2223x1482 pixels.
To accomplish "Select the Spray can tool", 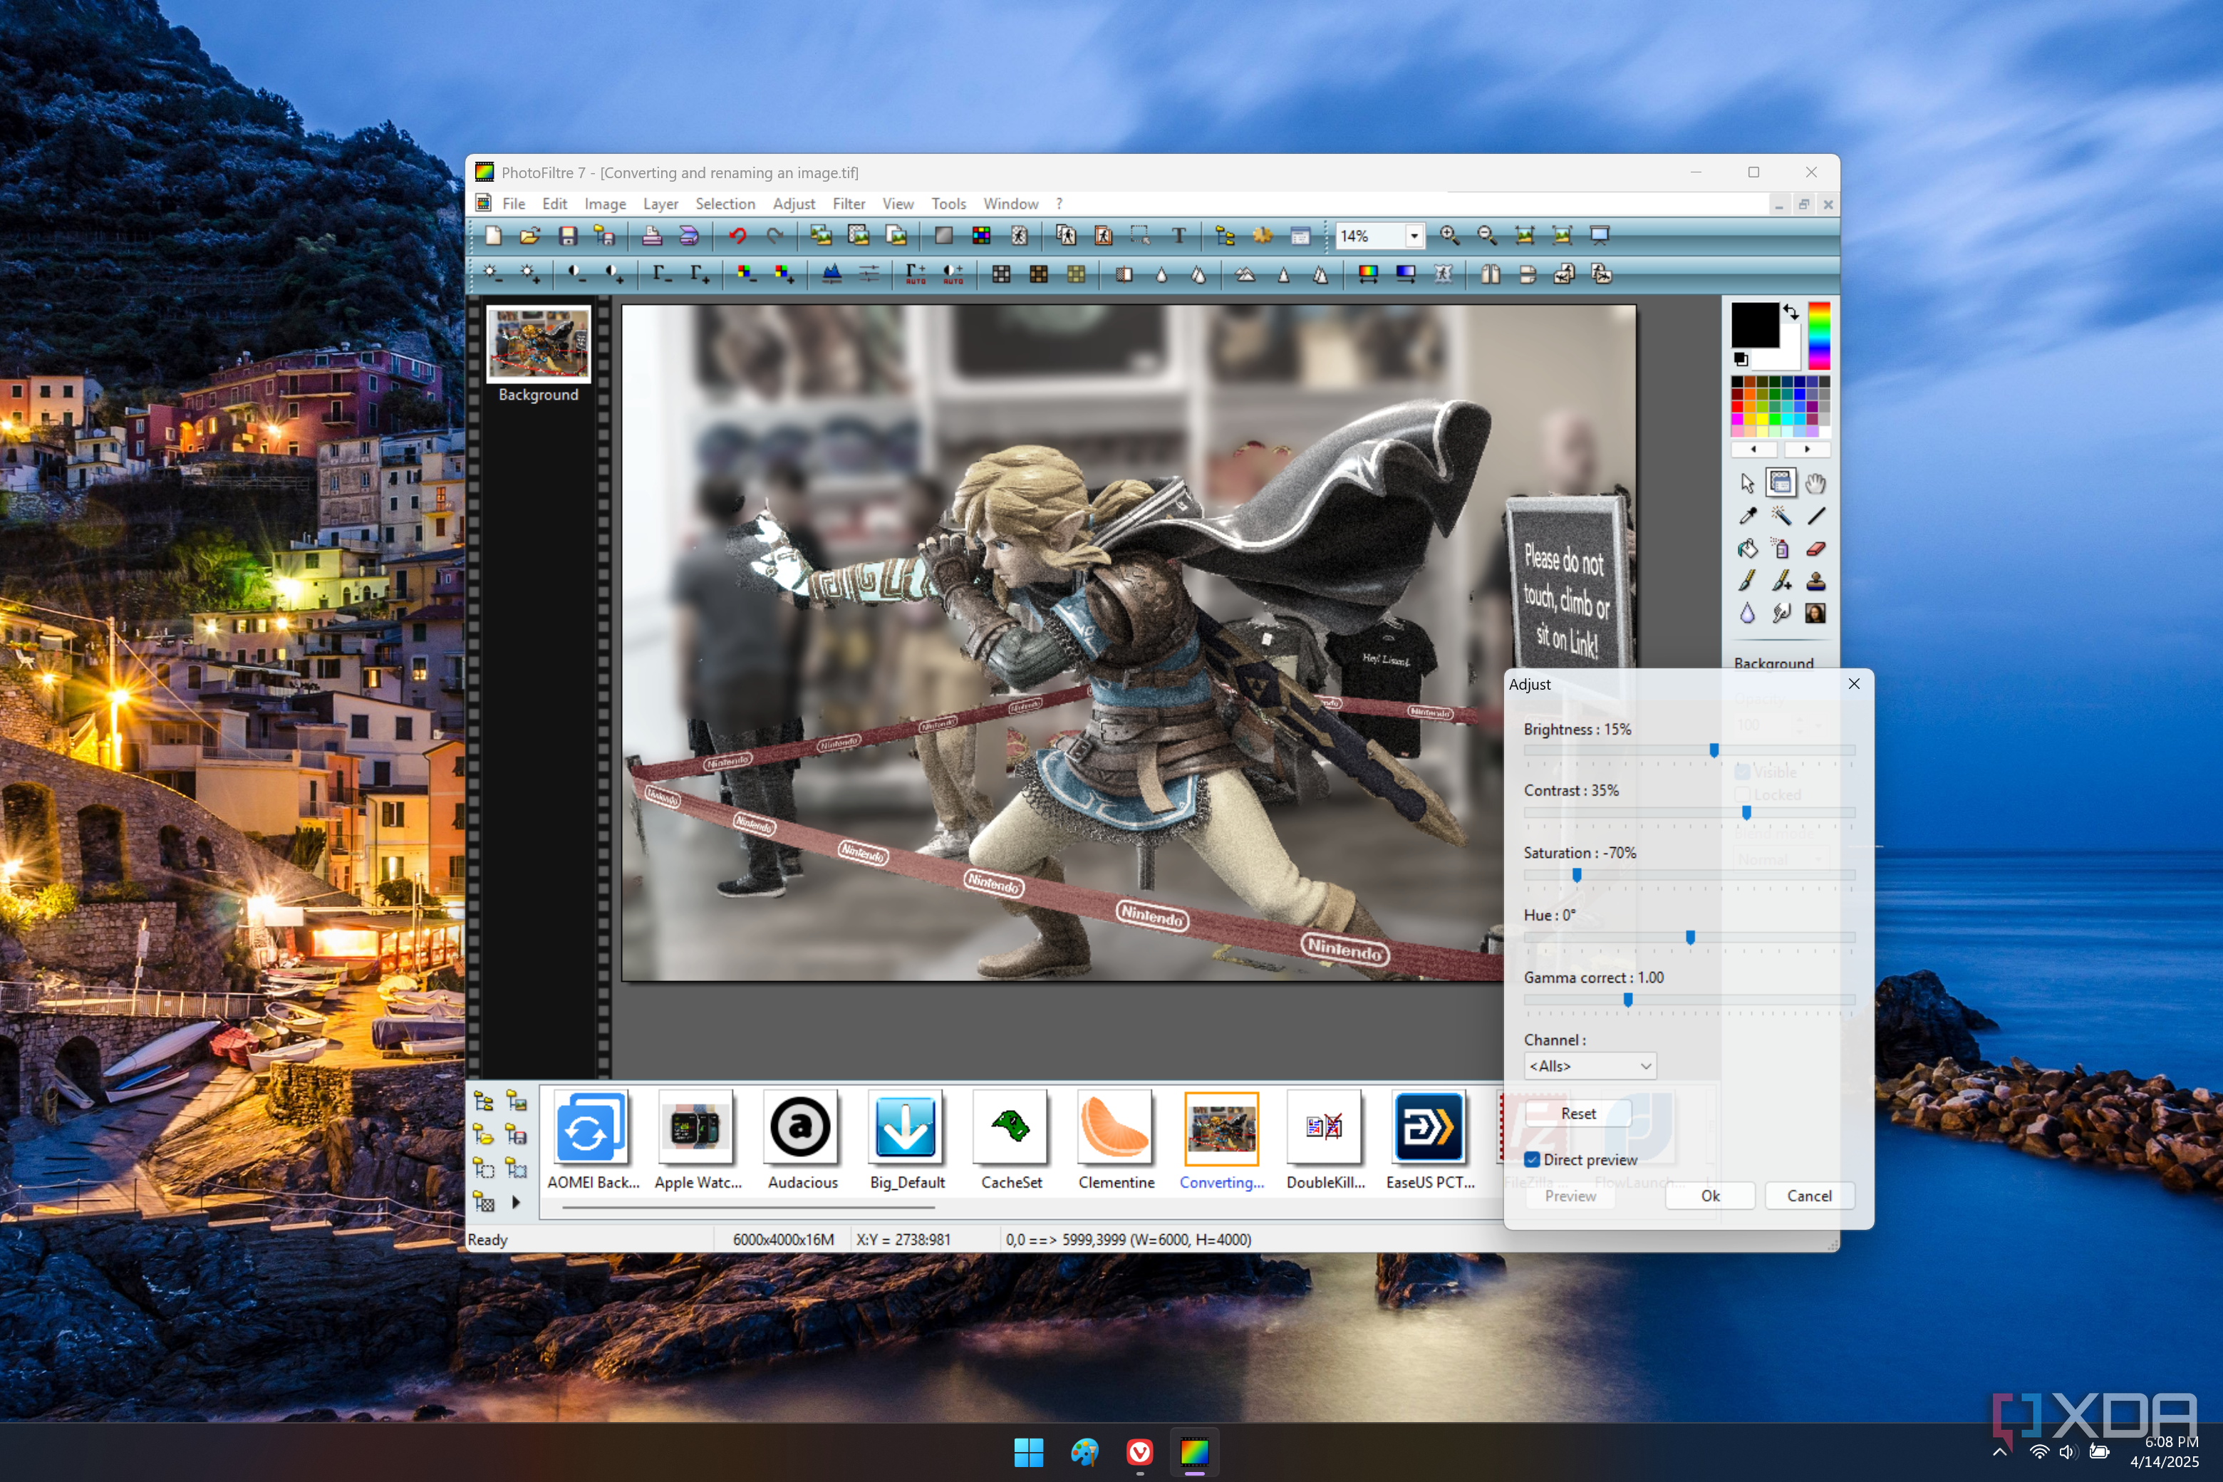I will (1781, 549).
